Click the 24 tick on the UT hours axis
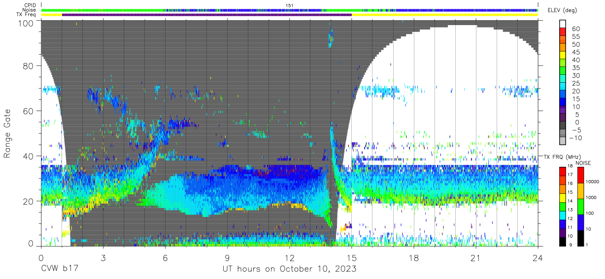This screenshot has width=605, height=279. (x=538, y=257)
